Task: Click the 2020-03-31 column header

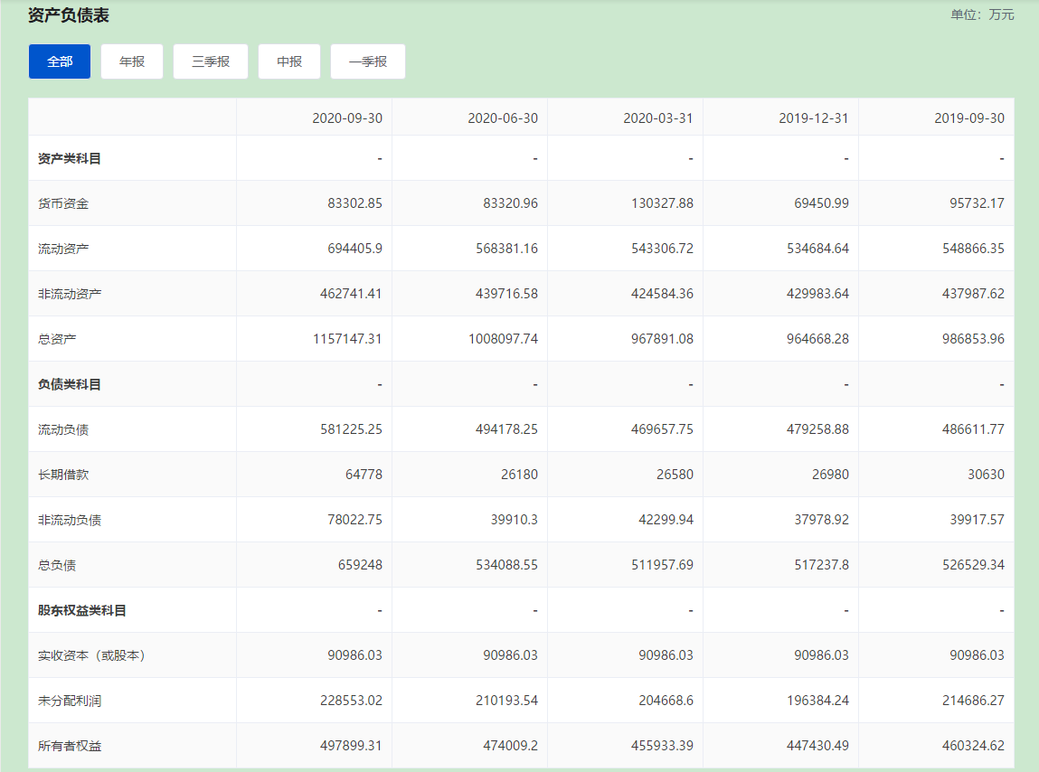Action: click(x=658, y=118)
